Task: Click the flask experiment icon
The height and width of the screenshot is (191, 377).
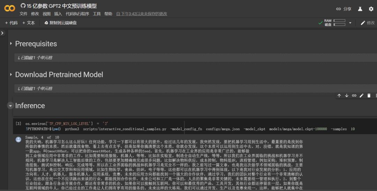Action: [x=360, y=9]
